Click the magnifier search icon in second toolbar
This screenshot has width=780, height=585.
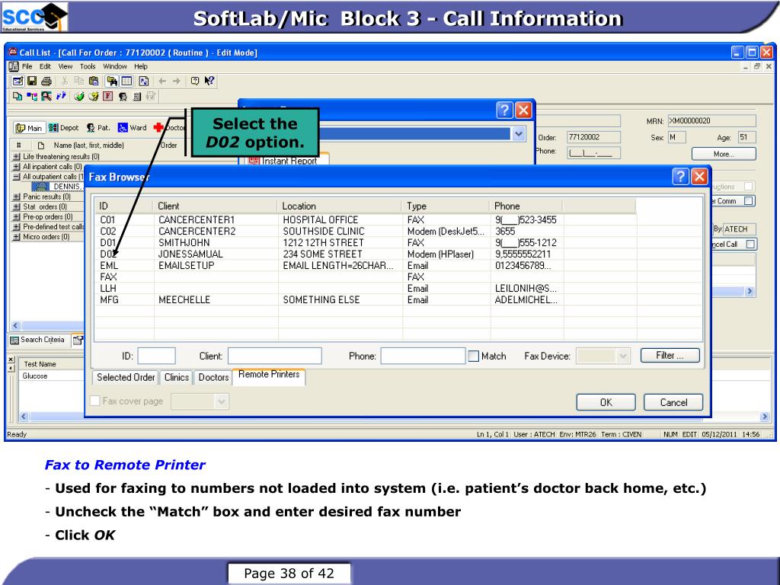click(x=46, y=96)
